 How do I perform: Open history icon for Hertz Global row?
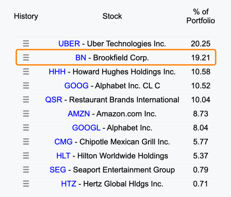26,184
